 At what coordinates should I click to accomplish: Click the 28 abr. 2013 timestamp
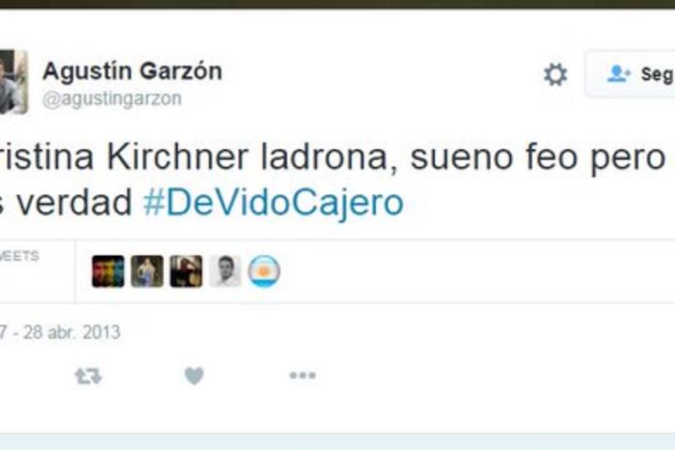pos(71,333)
